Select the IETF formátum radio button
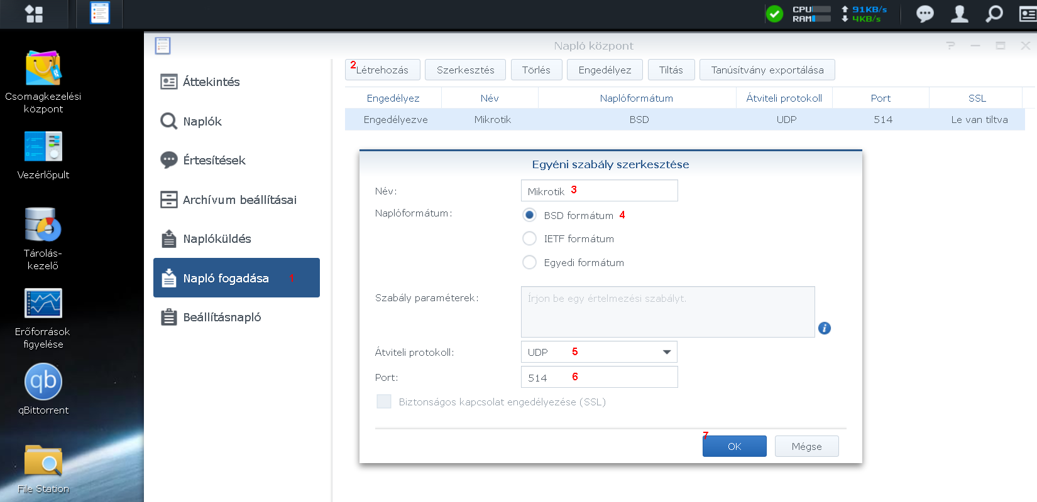The width and height of the screenshot is (1037, 502). (x=529, y=239)
